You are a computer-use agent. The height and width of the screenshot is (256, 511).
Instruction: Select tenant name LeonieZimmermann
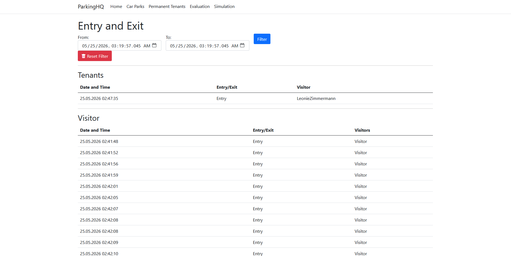click(x=316, y=99)
